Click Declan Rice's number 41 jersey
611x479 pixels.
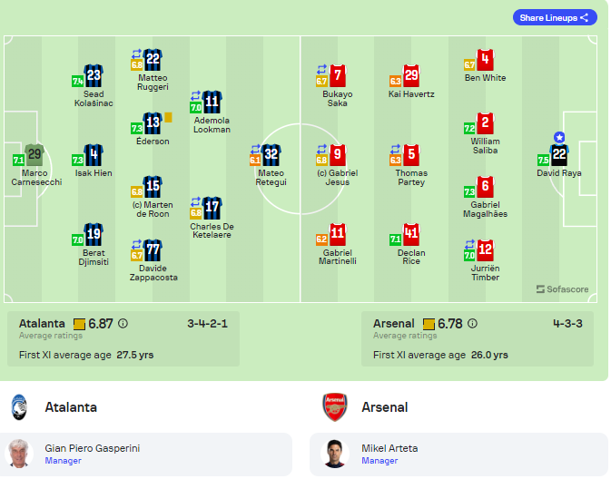pyautogui.click(x=411, y=234)
